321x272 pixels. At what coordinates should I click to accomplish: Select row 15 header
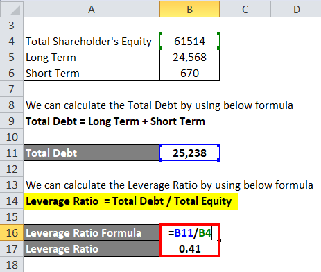click(12, 216)
